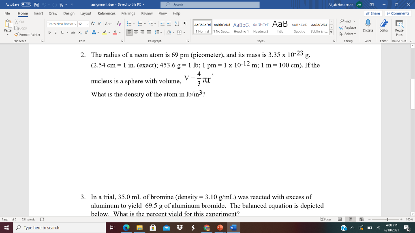Image resolution: width=415 pixels, height=233 pixels.
Task: Click the title bar Search box
Action: (210, 4)
